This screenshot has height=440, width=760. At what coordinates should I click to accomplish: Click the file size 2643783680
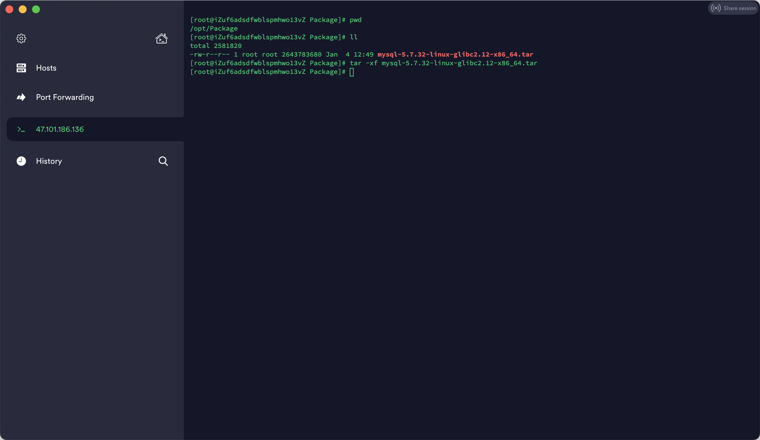(302, 54)
